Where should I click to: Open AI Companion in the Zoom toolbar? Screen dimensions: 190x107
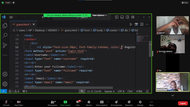[x=116, y=103]
